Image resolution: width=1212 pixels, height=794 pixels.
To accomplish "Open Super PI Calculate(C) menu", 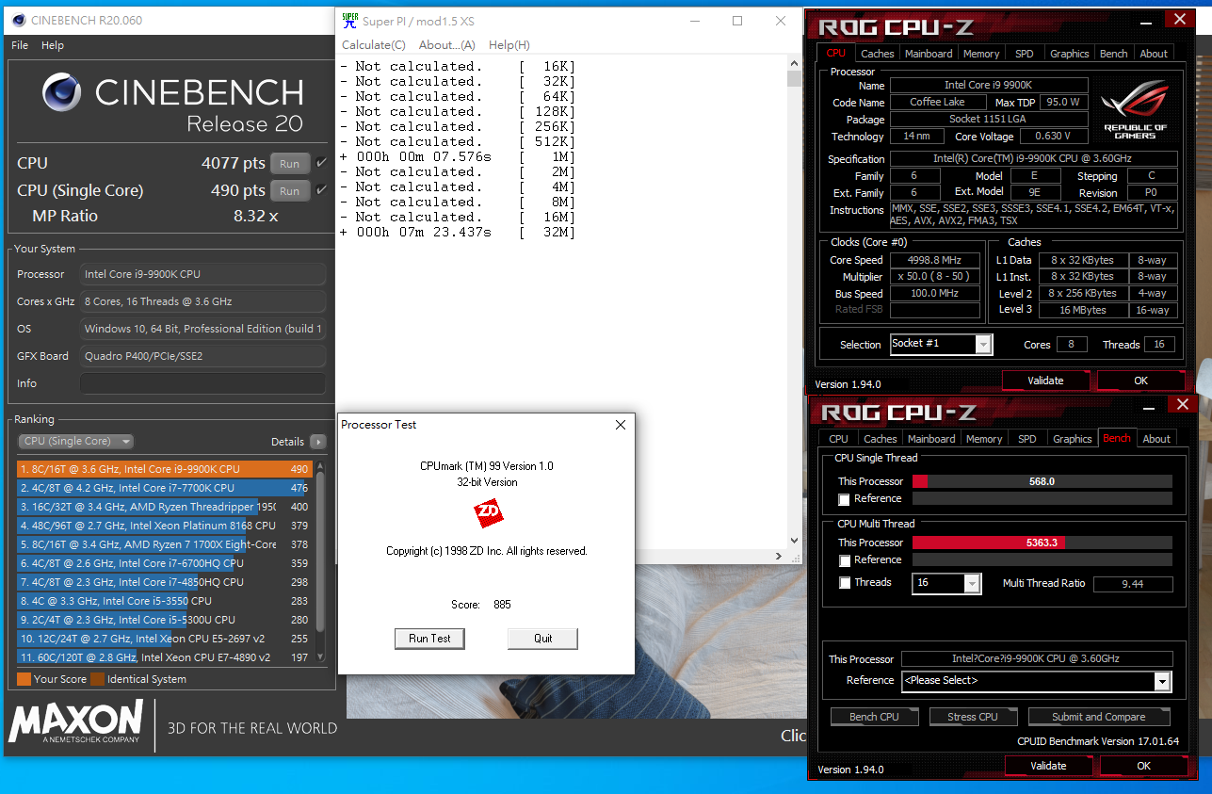I will 373,45.
